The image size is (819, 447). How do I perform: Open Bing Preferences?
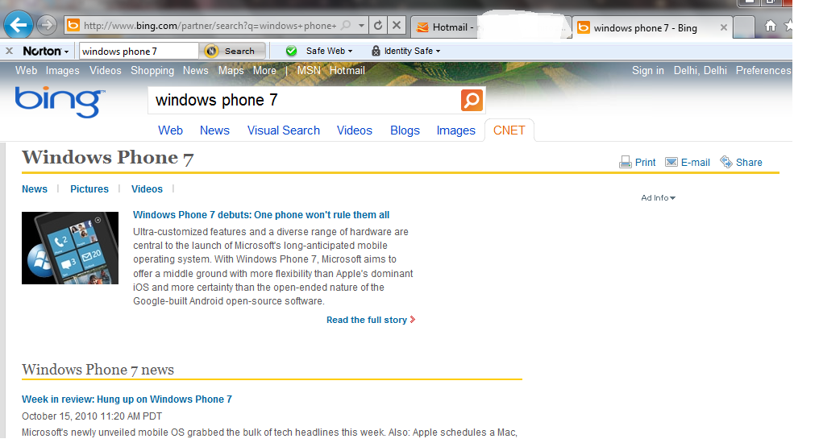(x=763, y=70)
